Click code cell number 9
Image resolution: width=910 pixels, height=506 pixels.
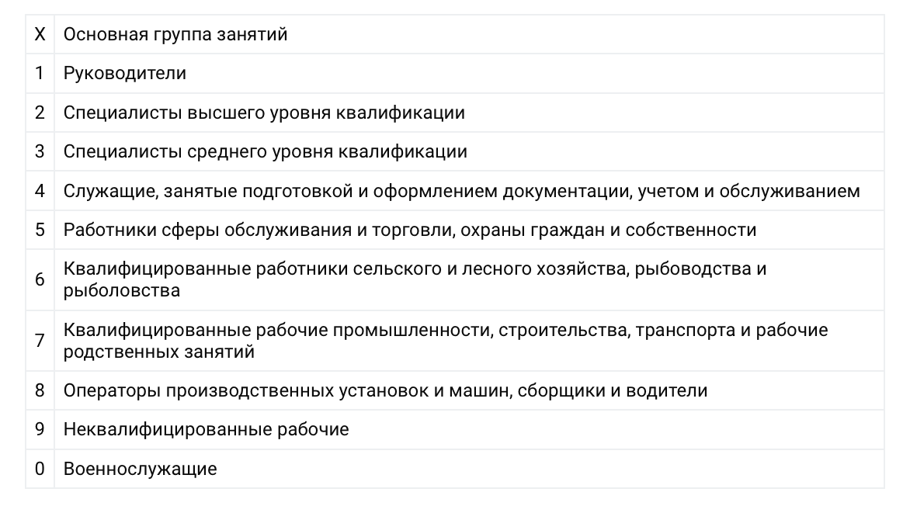[x=40, y=429]
